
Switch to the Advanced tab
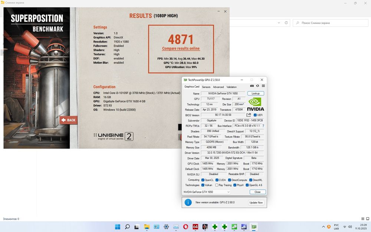pos(219,87)
